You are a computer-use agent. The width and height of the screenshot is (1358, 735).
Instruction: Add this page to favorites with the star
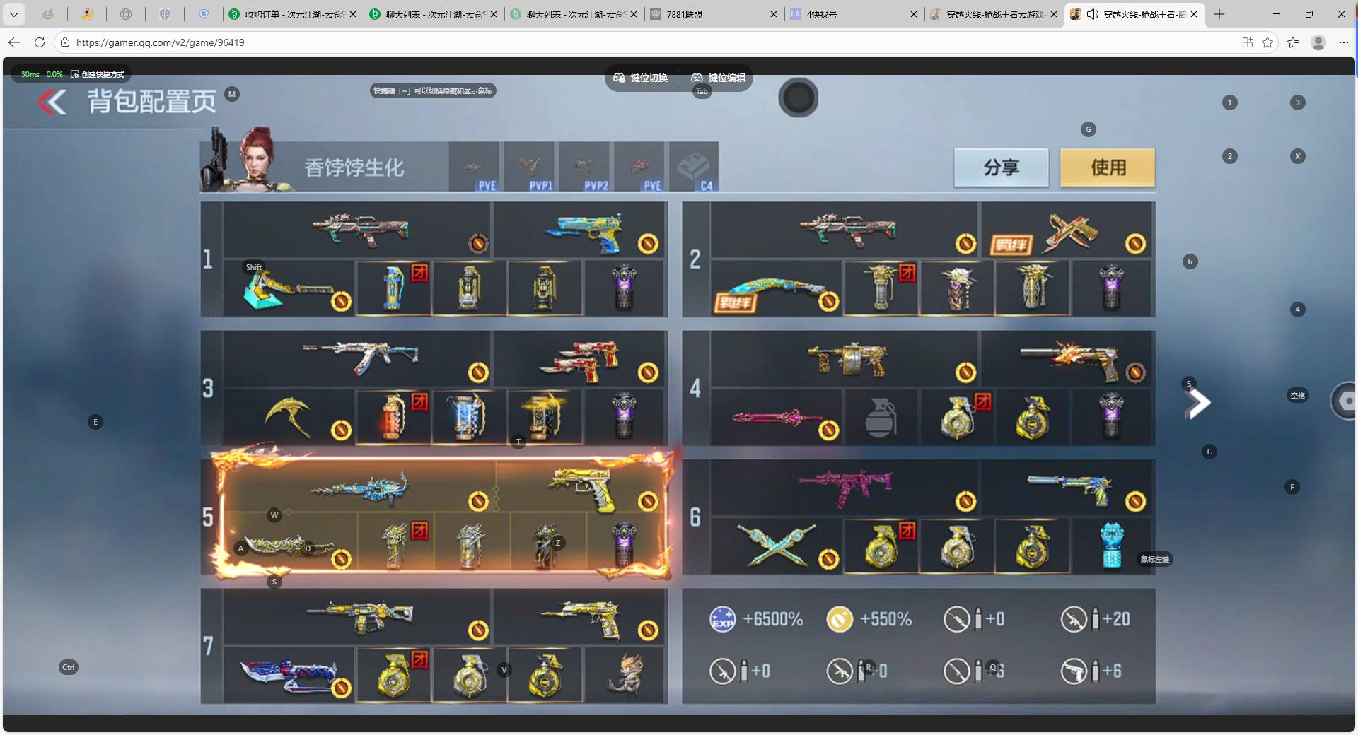coord(1267,42)
